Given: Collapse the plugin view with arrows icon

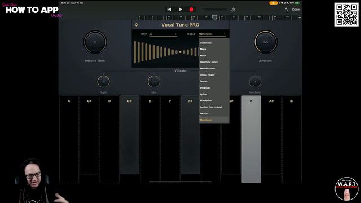Looking at the screenshot, I should 287,10.
